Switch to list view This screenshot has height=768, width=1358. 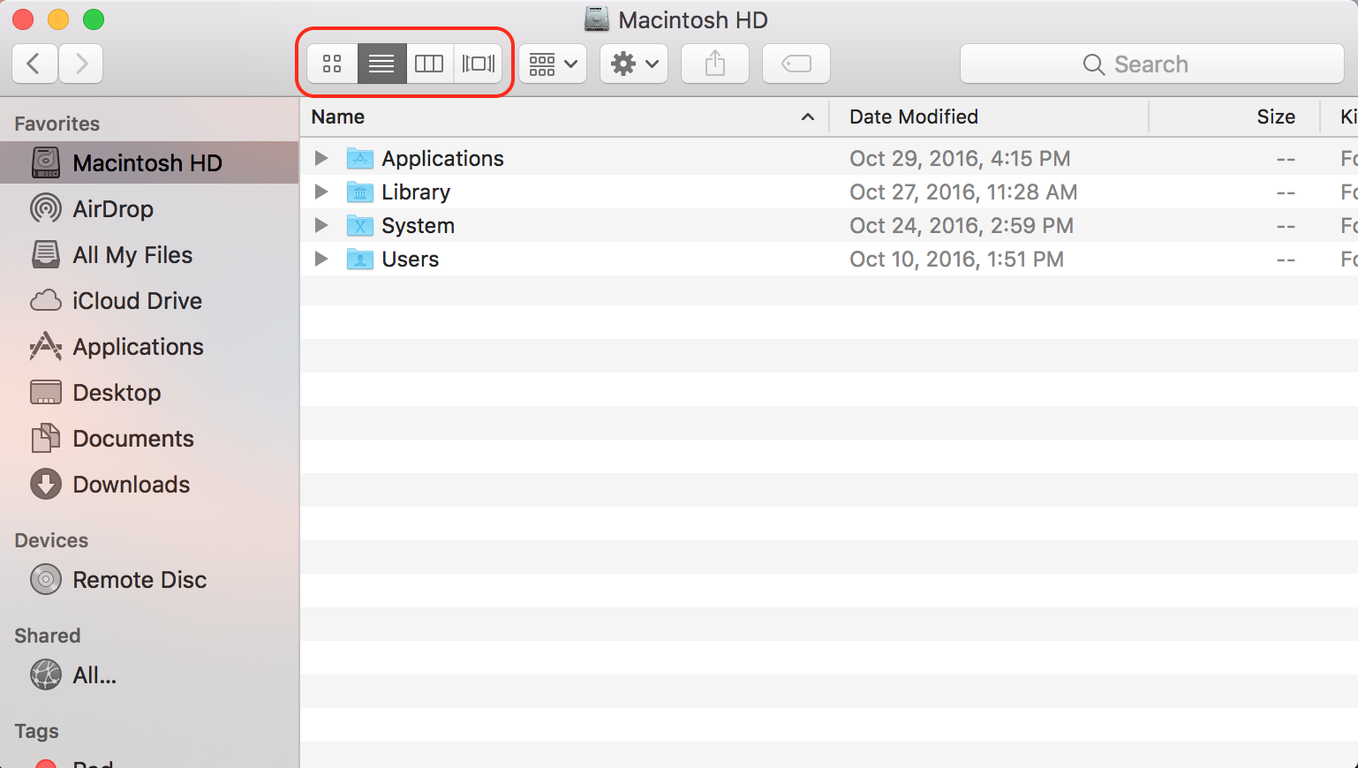click(381, 64)
